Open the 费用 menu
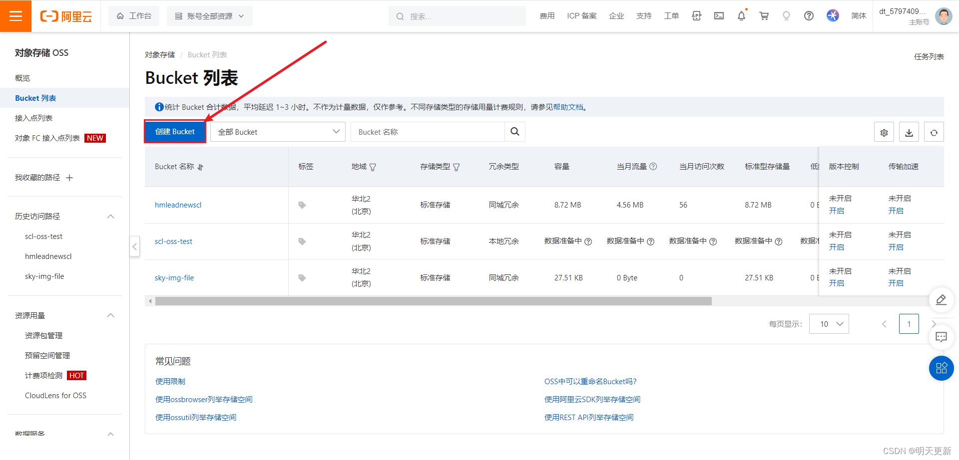Viewport: 959px width, 460px height. [547, 16]
